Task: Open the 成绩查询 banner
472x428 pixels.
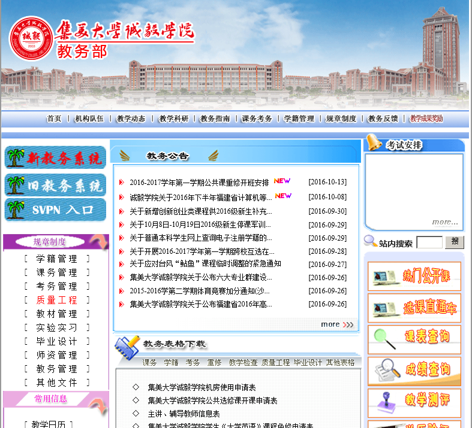Action: click(x=414, y=371)
